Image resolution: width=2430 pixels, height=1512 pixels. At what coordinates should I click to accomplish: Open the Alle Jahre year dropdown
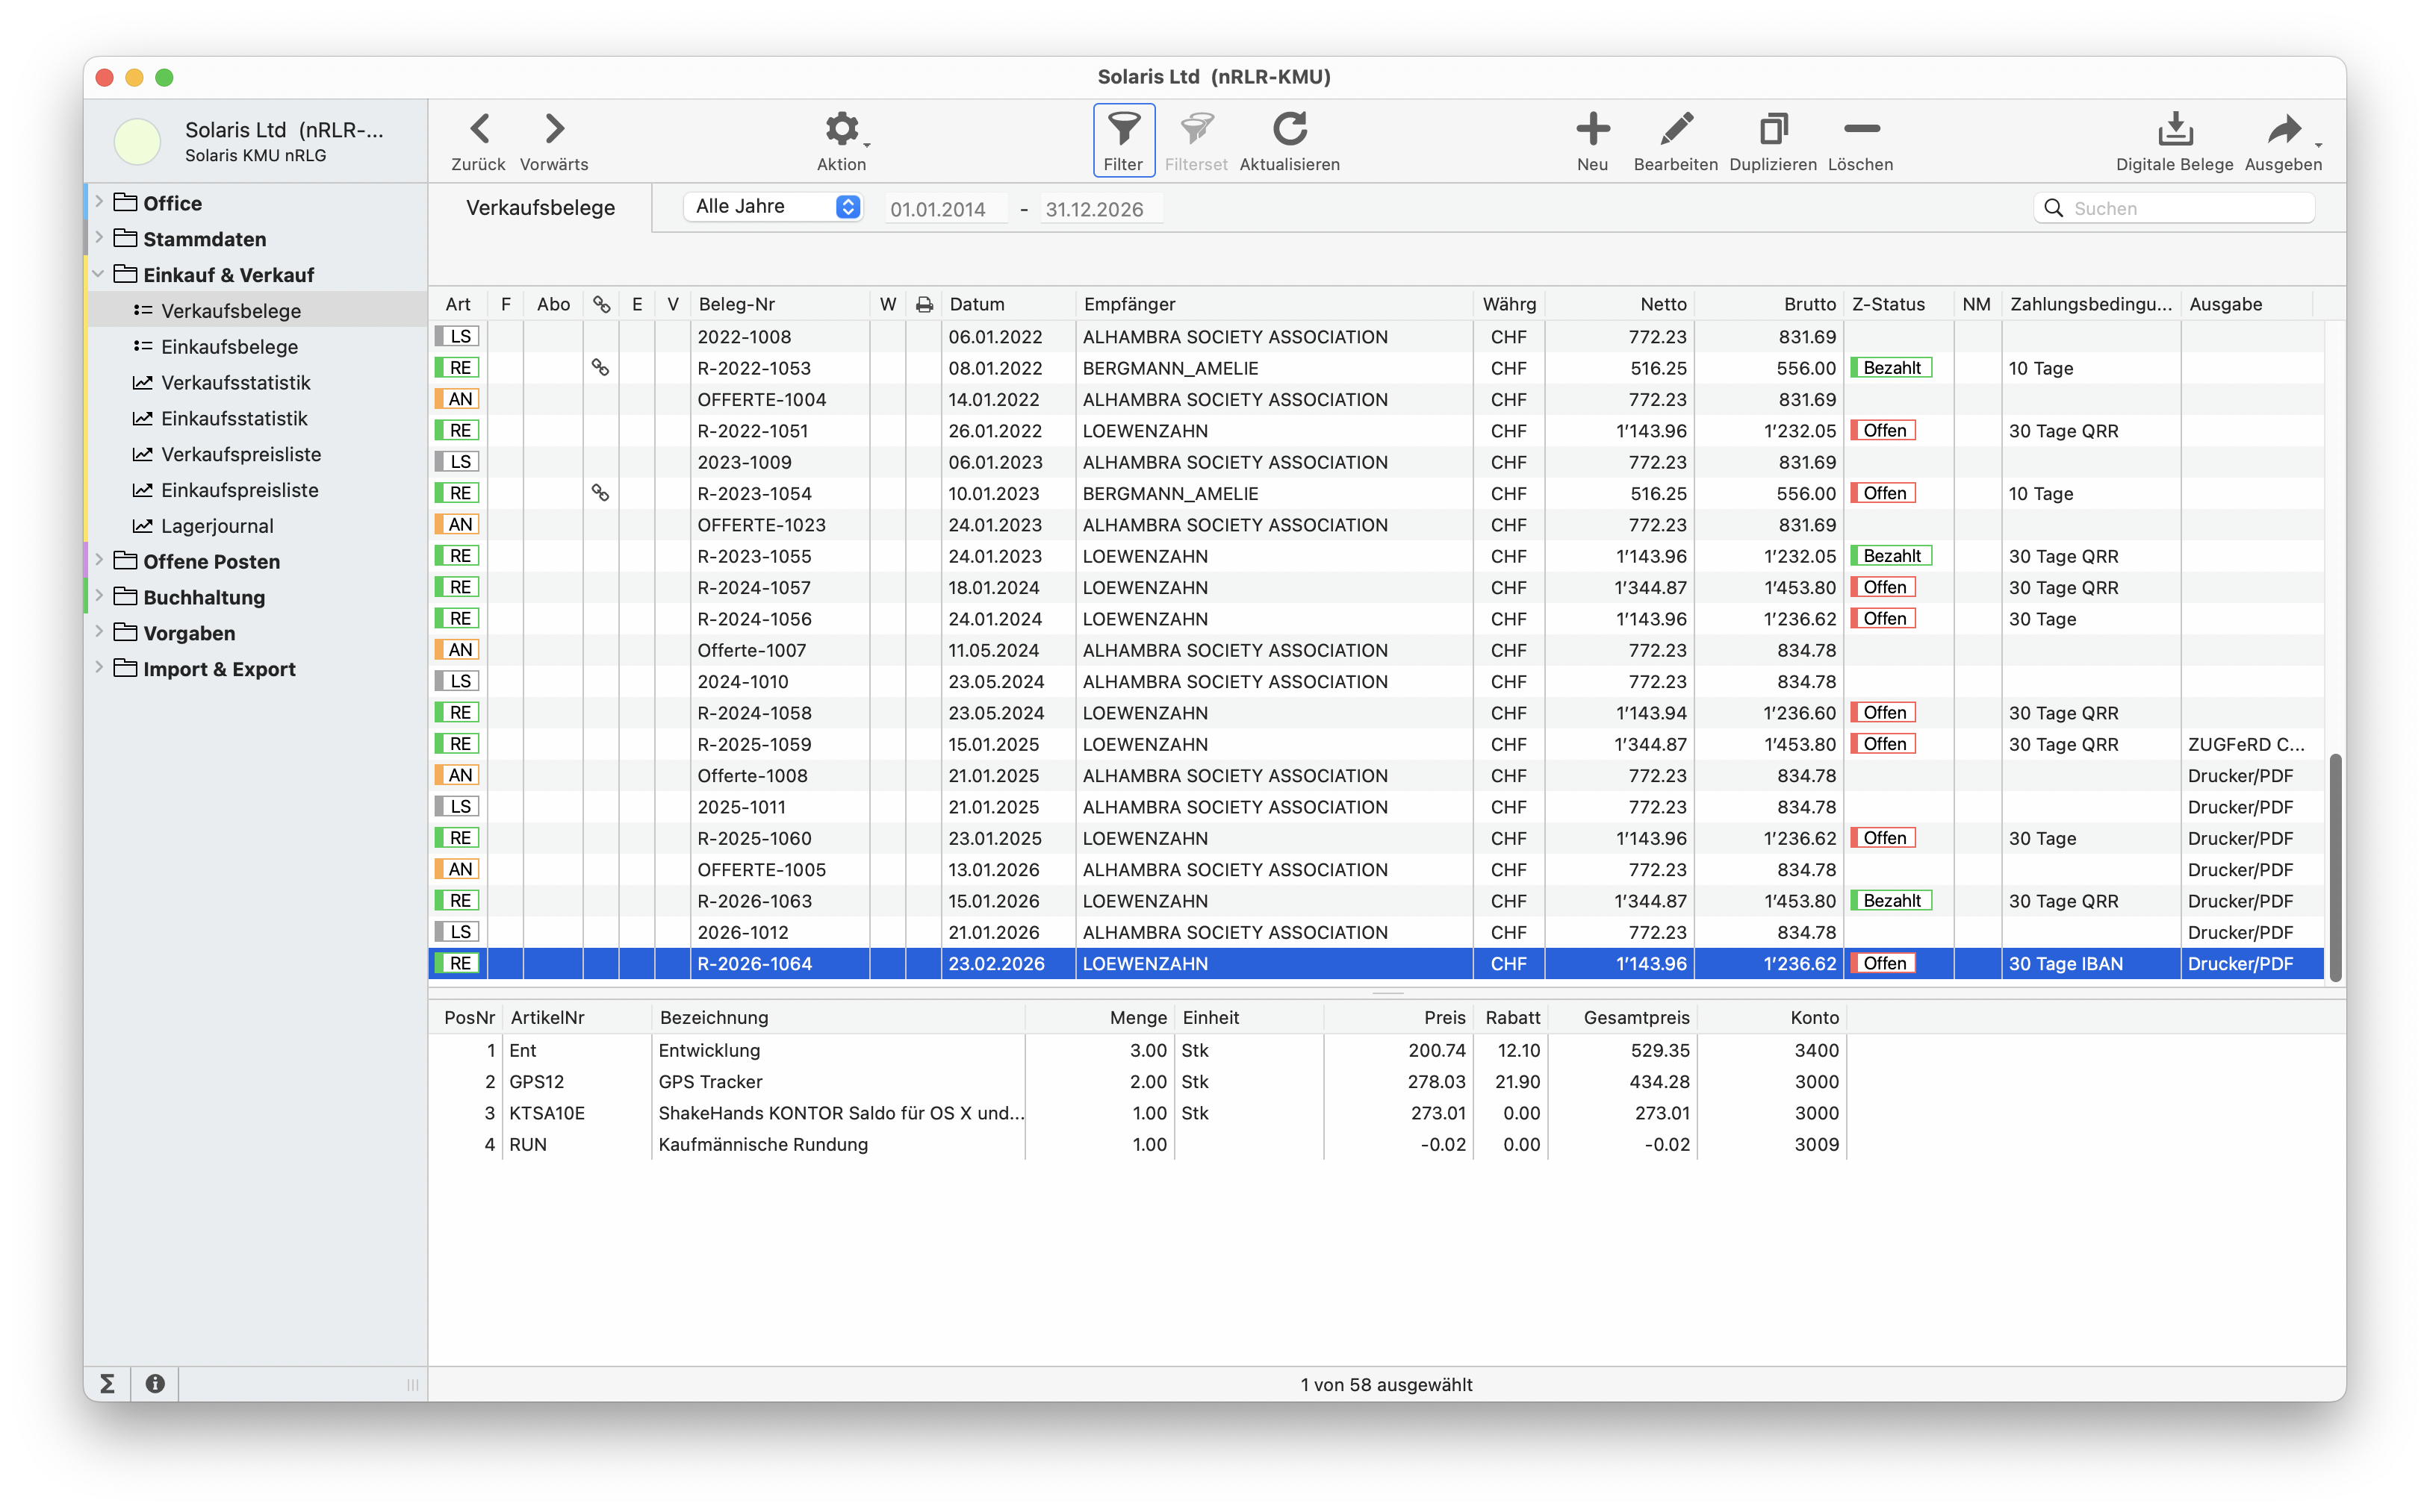coord(772,207)
